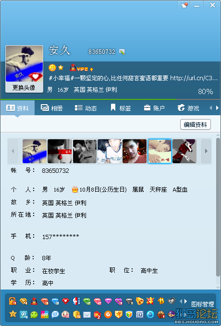
Task: Open the APP colorful icon
Action: pyautogui.click(x=45, y=314)
